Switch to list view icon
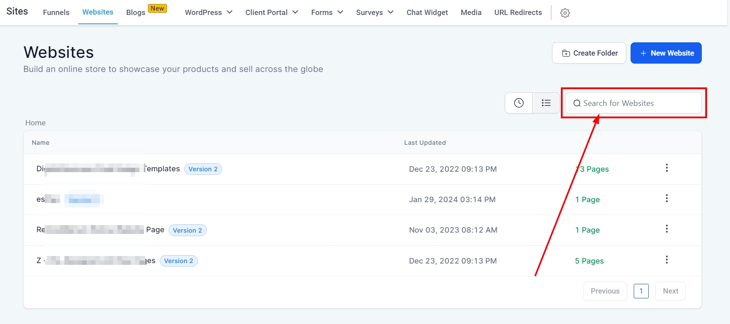 pyautogui.click(x=546, y=103)
